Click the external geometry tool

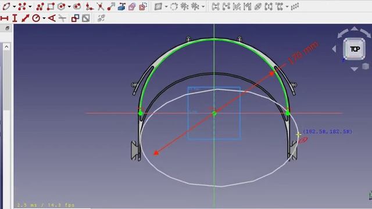click(121, 6)
